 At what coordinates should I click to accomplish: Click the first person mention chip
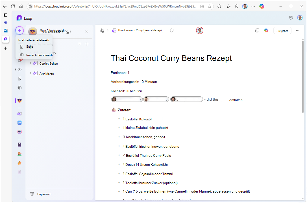click(x=127, y=99)
